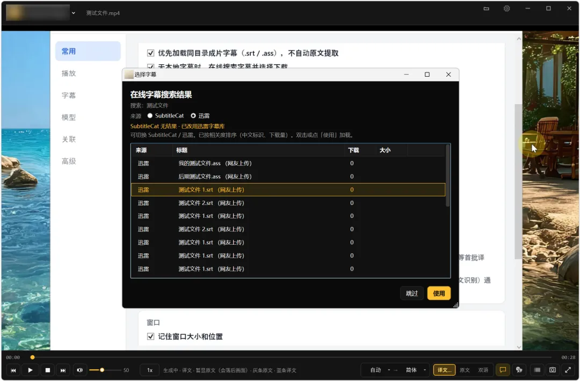The height and width of the screenshot is (381, 580).
Task: Toggle 记住窗口大小和位置 checkbox
Action: pyautogui.click(x=150, y=336)
